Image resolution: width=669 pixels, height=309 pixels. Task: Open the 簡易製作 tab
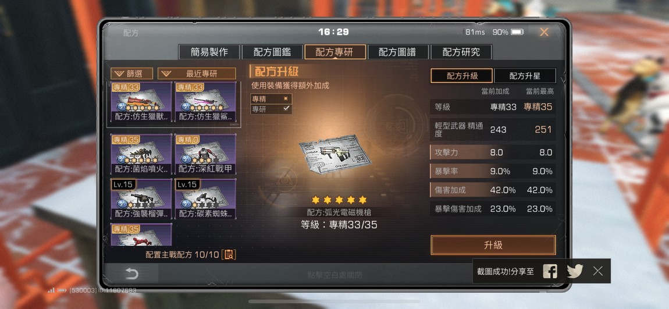point(209,52)
